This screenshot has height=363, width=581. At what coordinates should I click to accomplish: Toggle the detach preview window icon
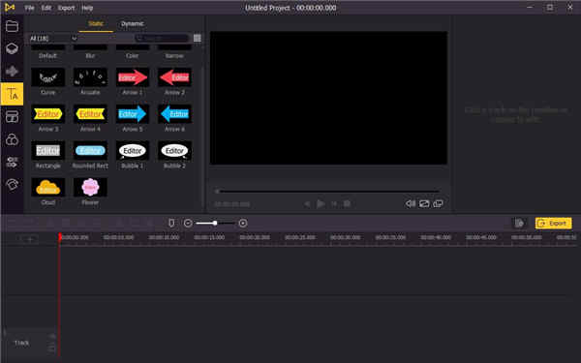click(438, 203)
